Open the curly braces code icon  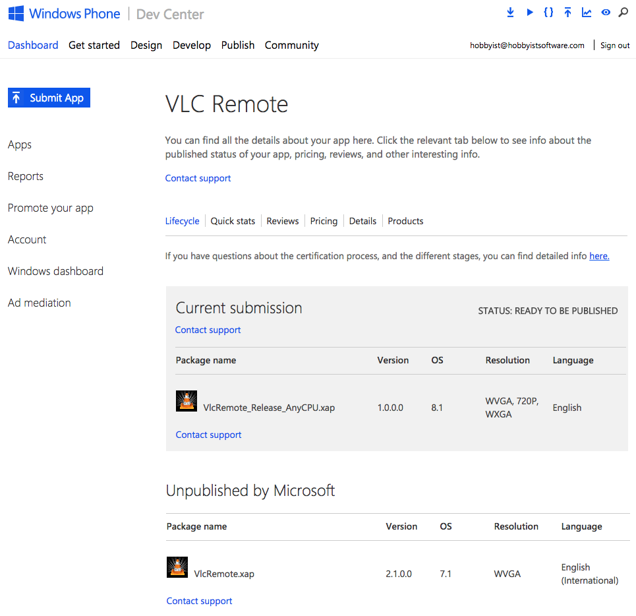point(548,12)
